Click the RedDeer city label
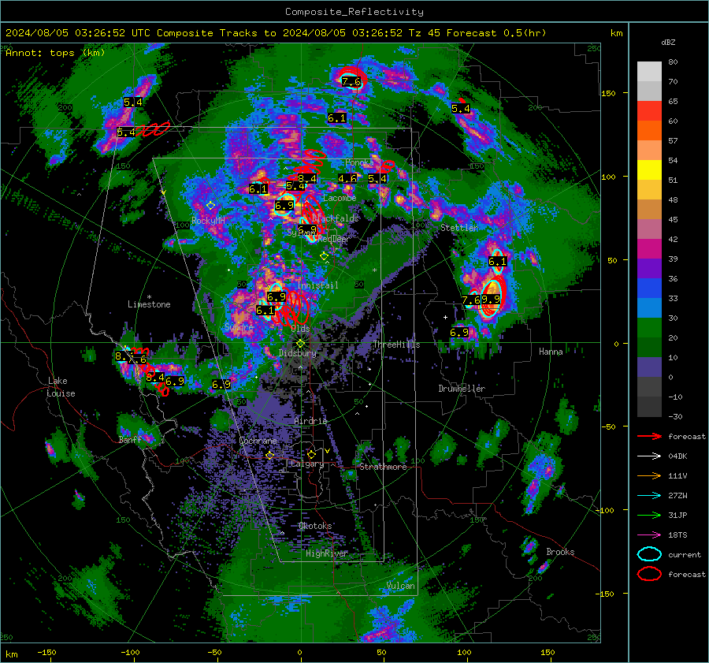The image size is (709, 663). point(332,239)
